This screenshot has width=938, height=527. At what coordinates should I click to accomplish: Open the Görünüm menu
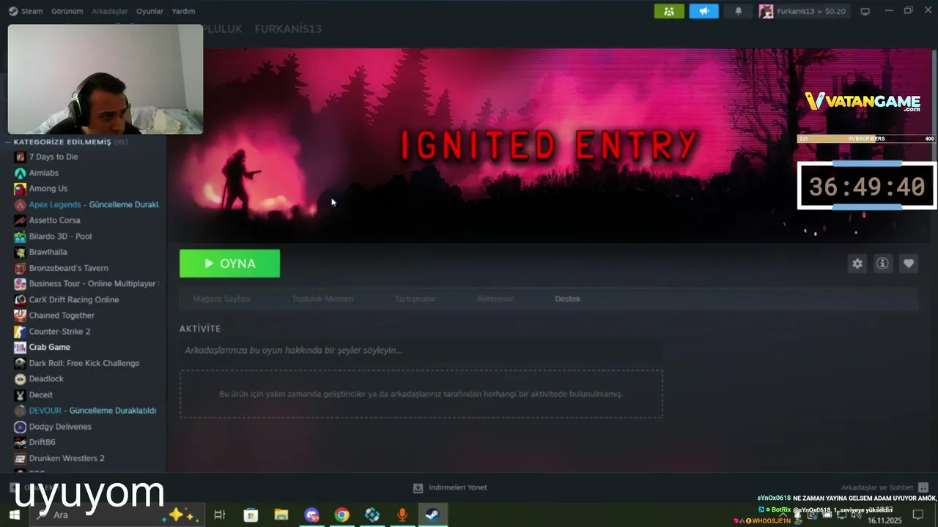coord(67,11)
